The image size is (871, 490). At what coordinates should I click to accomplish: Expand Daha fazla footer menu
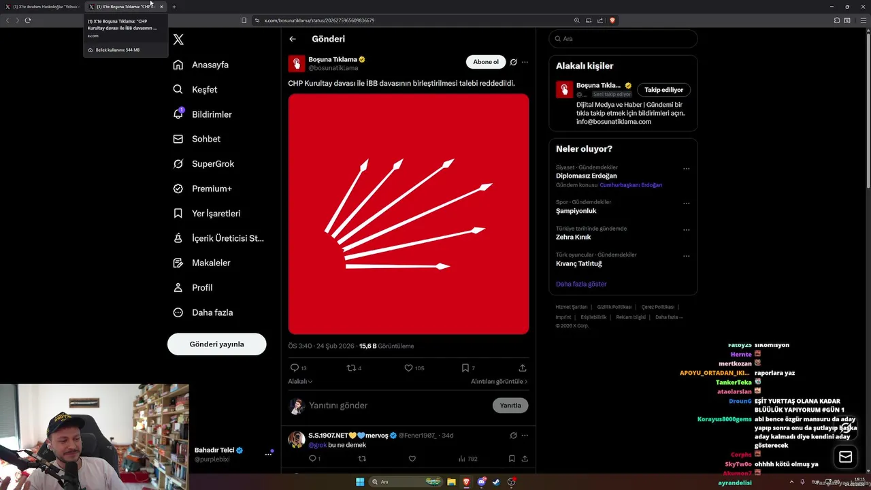click(669, 317)
